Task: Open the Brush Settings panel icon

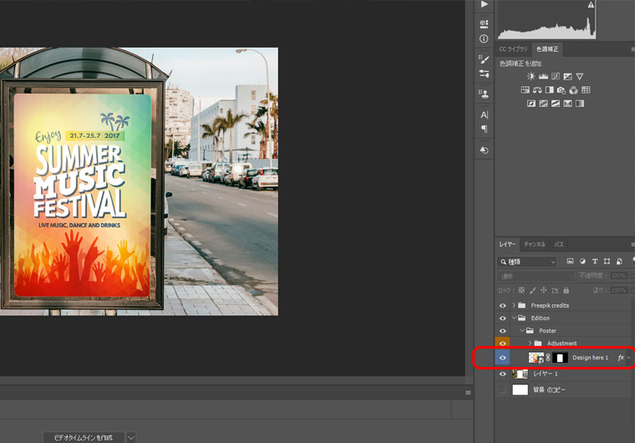Action: pyautogui.click(x=484, y=74)
